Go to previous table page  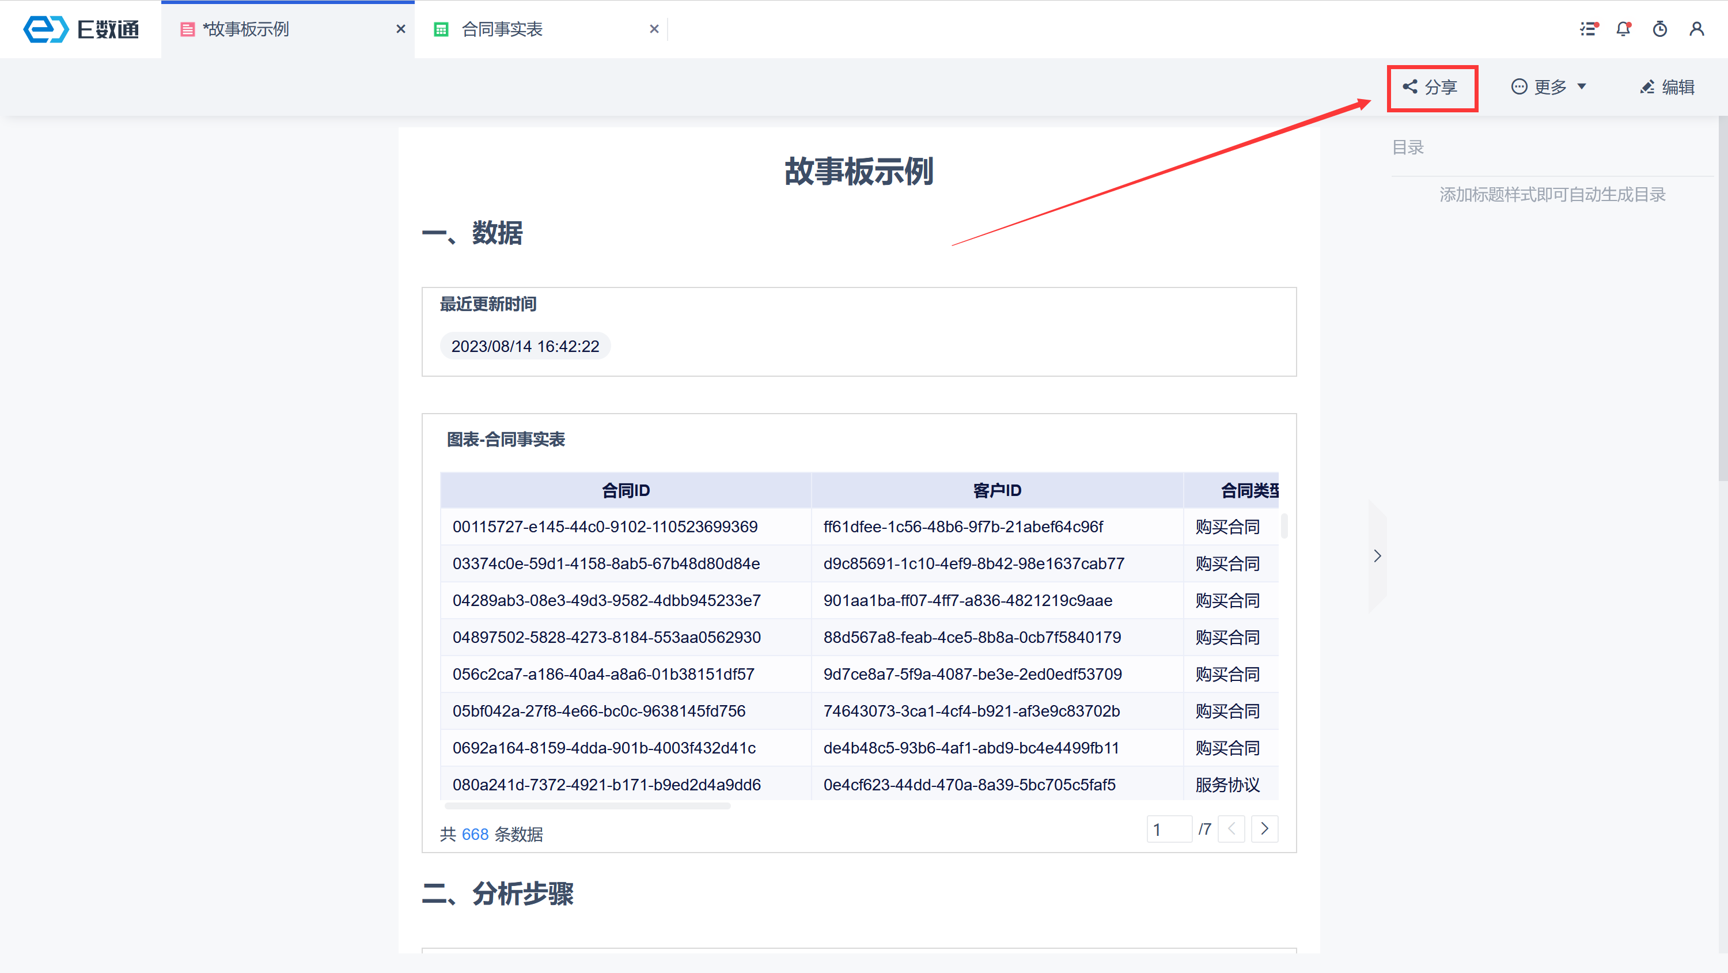point(1231,829)
